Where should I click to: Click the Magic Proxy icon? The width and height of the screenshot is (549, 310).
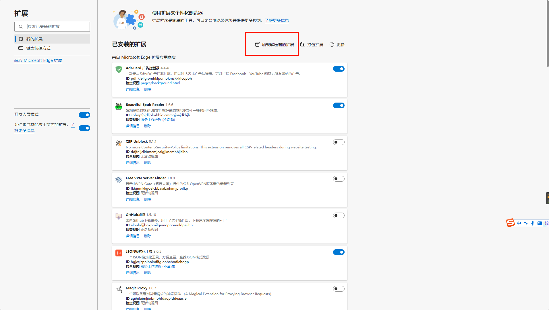tap(119, 289)
